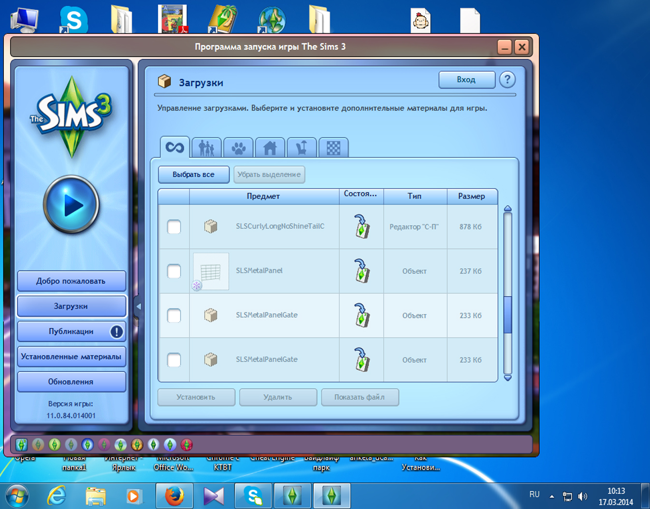Viewport: 650px width, 509px height.
Task: Check the SLSMetalPanel row checkbox
Action: [174, 271]
